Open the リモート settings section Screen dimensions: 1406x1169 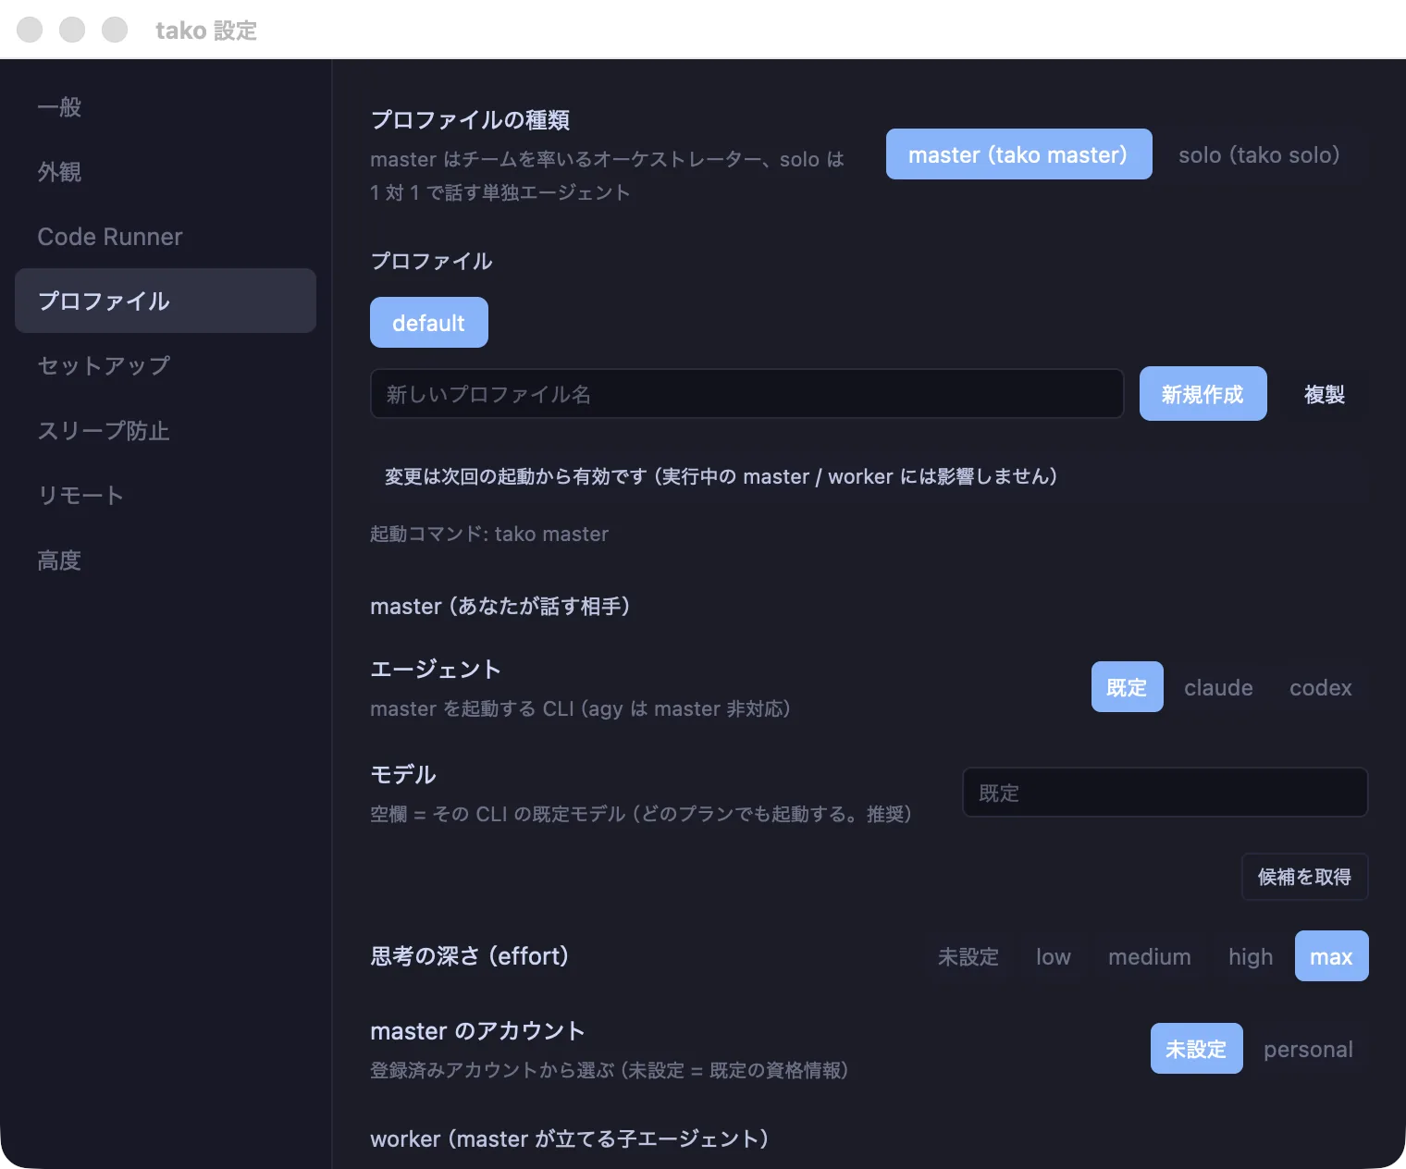[166, 495]
